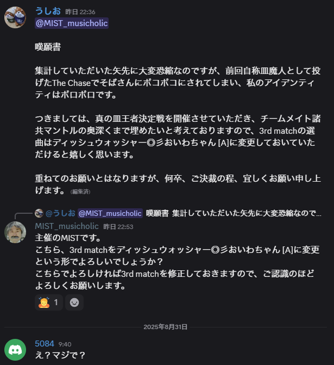Click the (編集済) edited label
This screenshot has width=334, height=365.
click(79, 191)
